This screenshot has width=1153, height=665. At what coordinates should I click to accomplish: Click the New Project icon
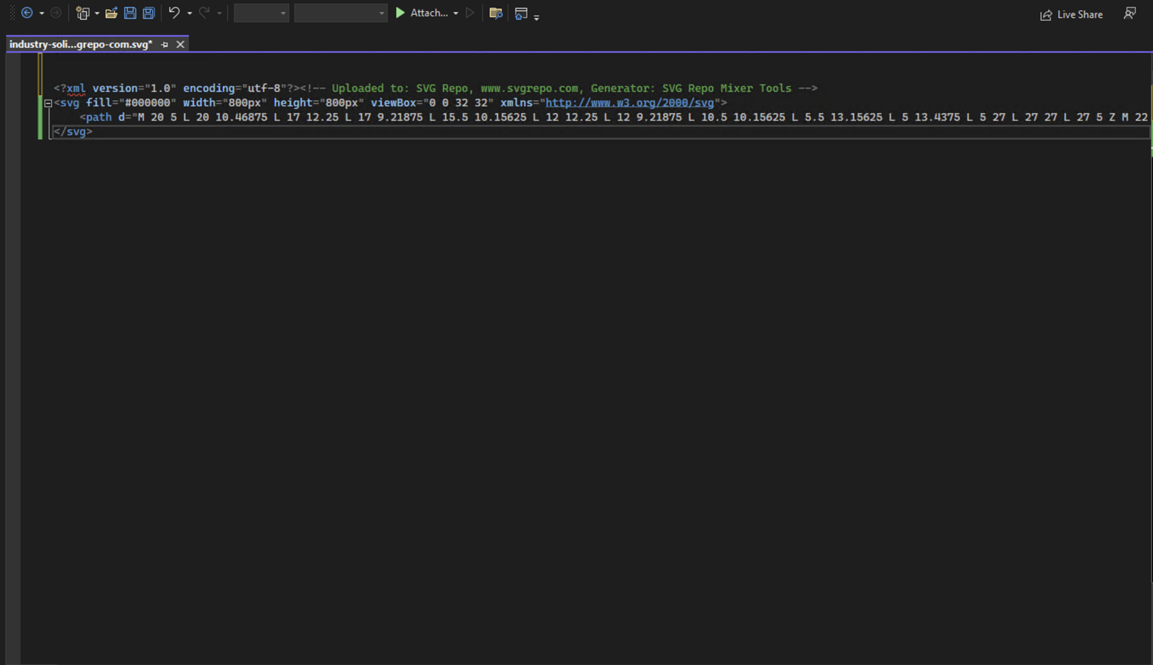83,13
